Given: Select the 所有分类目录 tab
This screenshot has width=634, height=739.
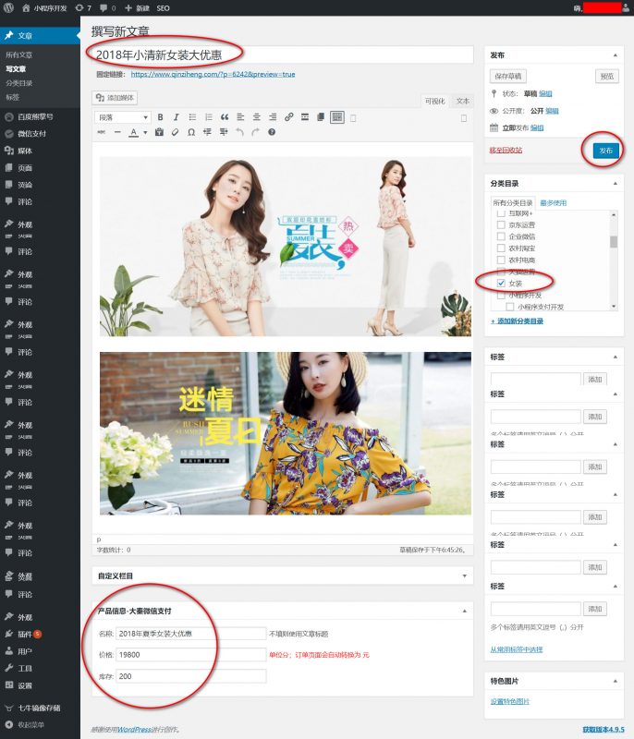Looking at the screenshot, I should [x=513, y=203].
